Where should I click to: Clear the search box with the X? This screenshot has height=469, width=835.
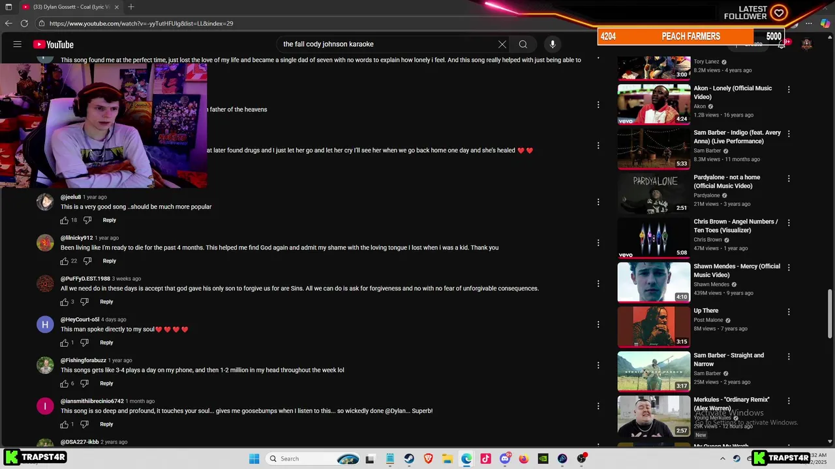[x=502, y=44]
